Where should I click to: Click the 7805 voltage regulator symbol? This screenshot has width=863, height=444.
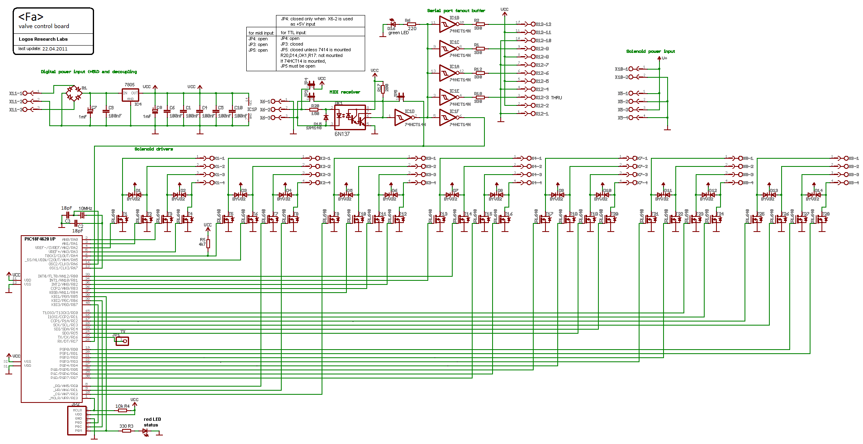coord(130,95)
